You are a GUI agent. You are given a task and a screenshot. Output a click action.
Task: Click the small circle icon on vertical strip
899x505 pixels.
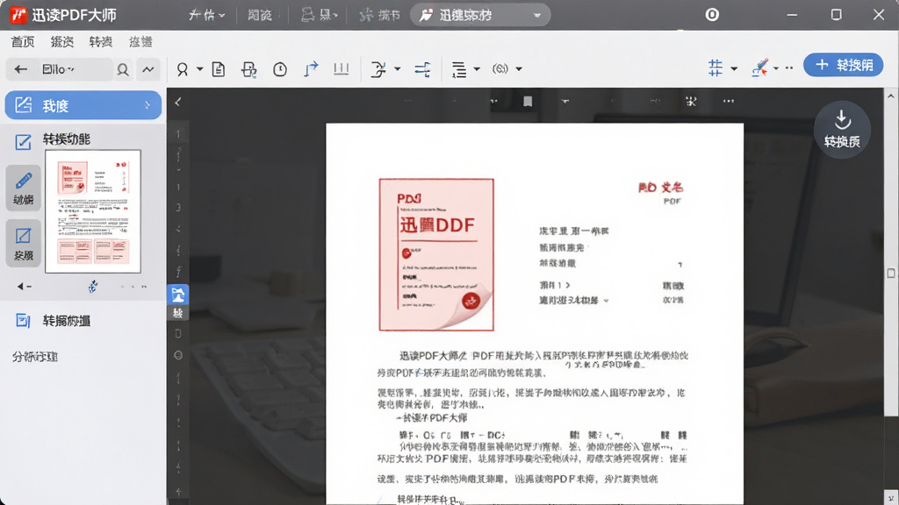pyautogui.click(x=178, y=355)
